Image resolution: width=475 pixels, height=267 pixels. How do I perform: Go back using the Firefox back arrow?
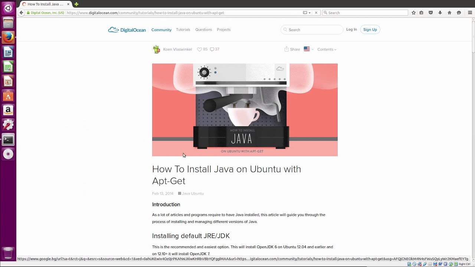click(x=21, y=13)
